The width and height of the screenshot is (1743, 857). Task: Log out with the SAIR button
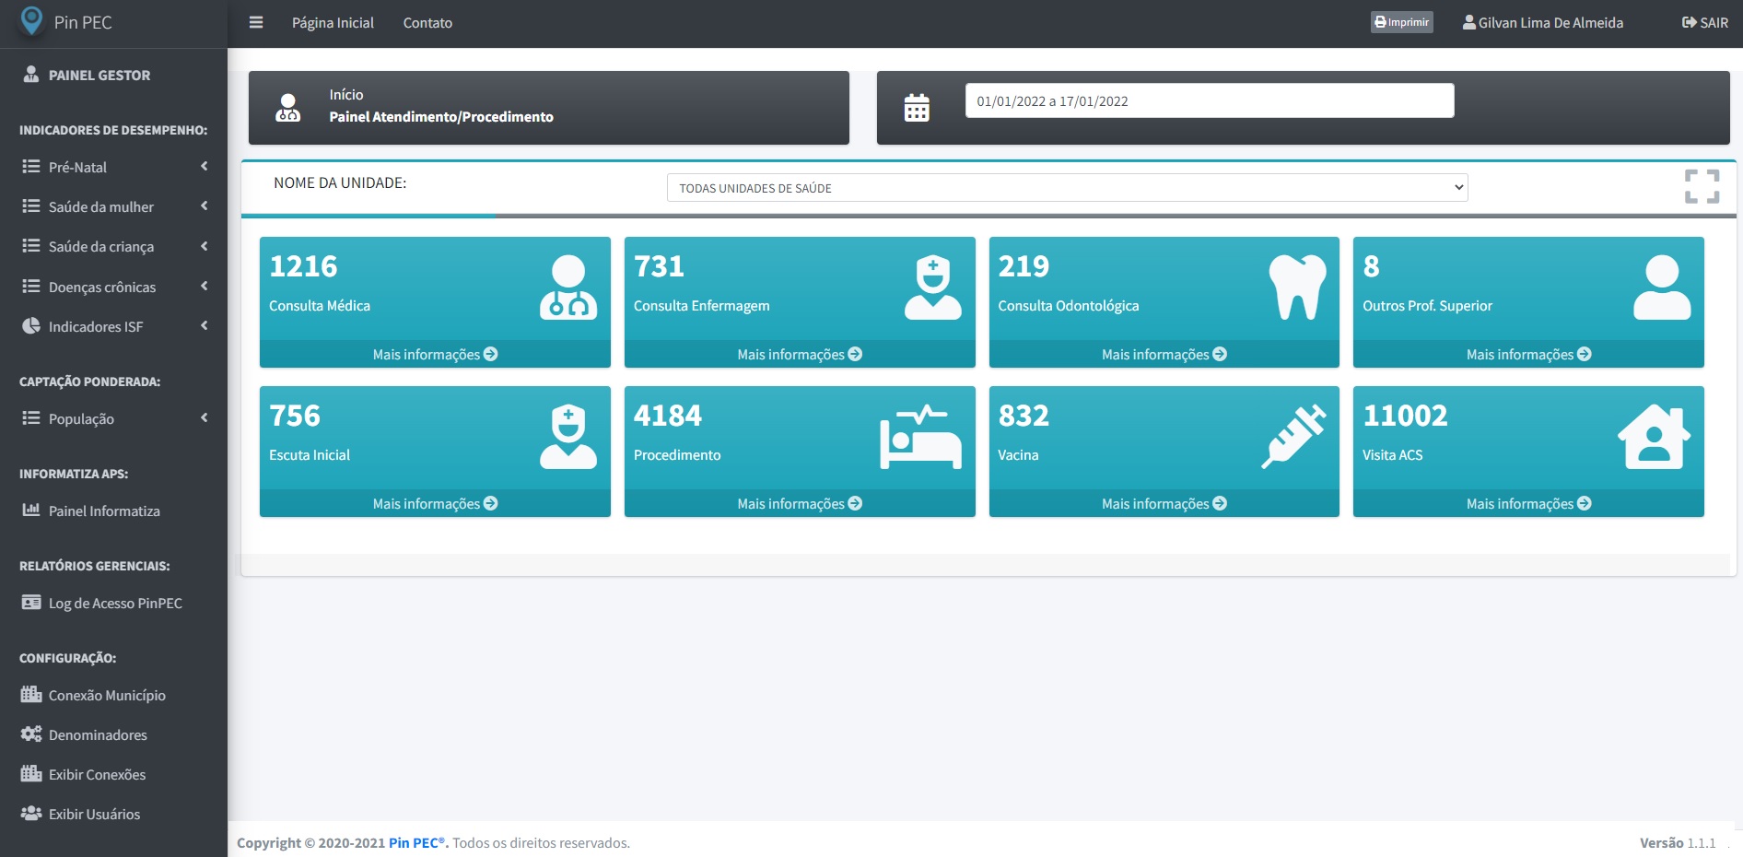[x=1705, y=23]
